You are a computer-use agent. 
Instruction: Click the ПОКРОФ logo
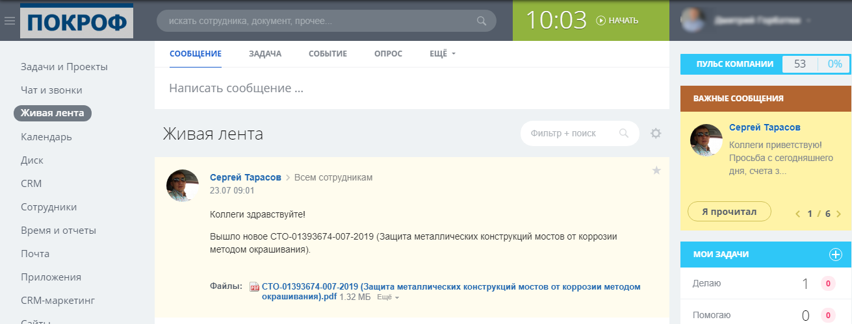coord(77,21)
